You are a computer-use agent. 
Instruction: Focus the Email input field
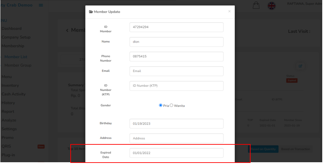[x=176, y=71]
